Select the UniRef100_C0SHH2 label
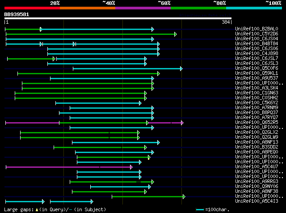The width and height of the screenshot is (286, 213). 257,98
